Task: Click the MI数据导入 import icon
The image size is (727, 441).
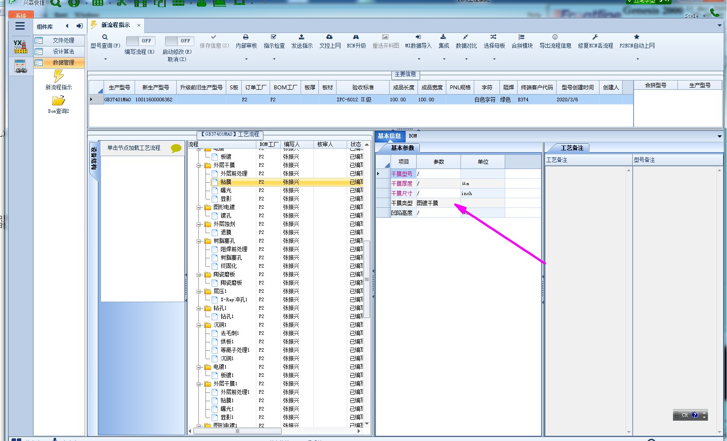Action: [x=418, y=37]
